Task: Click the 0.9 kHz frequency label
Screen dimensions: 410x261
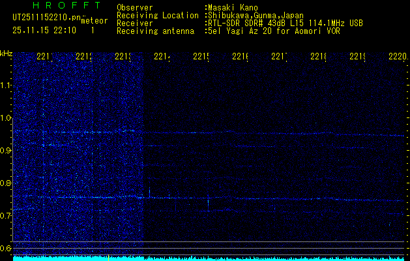Action: point(6,150)
